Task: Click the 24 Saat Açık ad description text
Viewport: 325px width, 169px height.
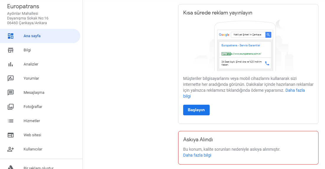Action: click(242, 63)
